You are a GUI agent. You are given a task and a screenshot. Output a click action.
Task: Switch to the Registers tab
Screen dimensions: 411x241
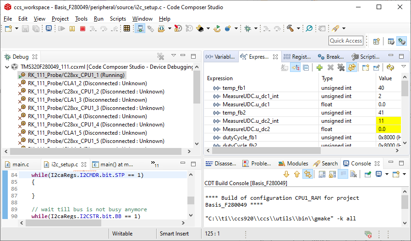(297, 57)
